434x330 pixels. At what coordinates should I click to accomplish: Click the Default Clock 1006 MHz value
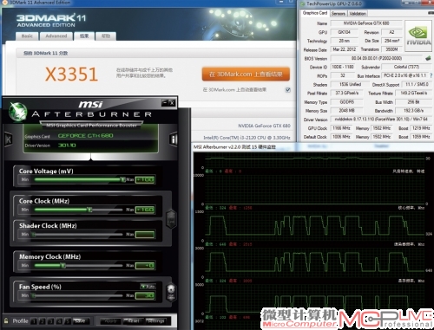coord(341,137)
